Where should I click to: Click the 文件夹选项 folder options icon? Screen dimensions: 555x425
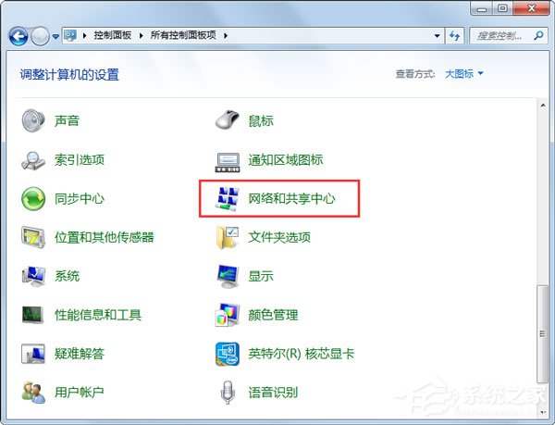(x=228, y=238)
